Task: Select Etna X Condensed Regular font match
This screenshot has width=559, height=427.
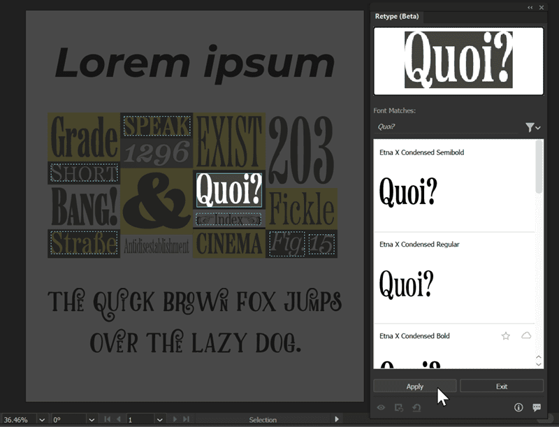Action: tap(453, 277)
